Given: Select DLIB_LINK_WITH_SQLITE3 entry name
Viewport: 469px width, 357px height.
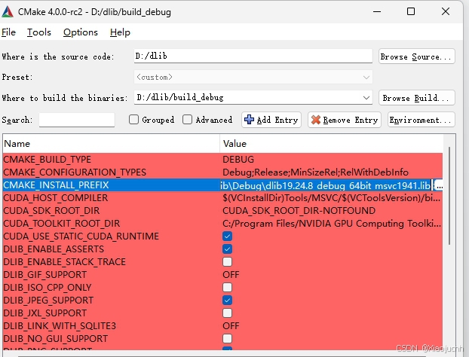Looking at the screenshot, I should point(60,326).
